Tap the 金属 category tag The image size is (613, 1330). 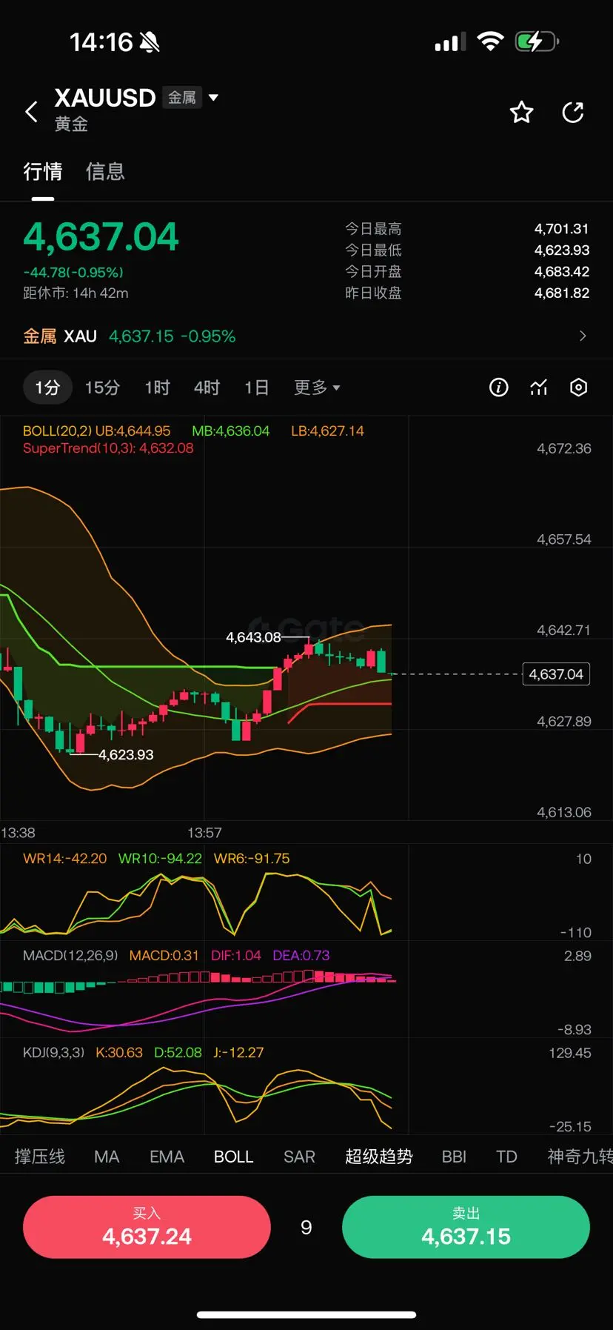[181, 97]
